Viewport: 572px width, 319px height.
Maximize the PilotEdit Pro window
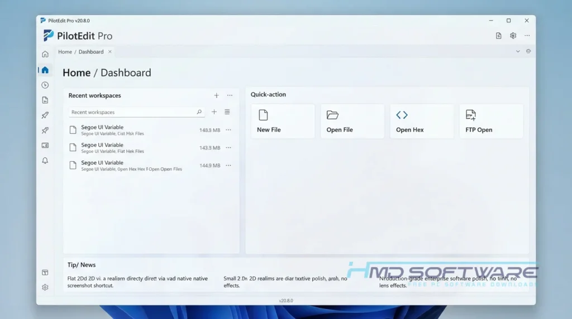508,21
